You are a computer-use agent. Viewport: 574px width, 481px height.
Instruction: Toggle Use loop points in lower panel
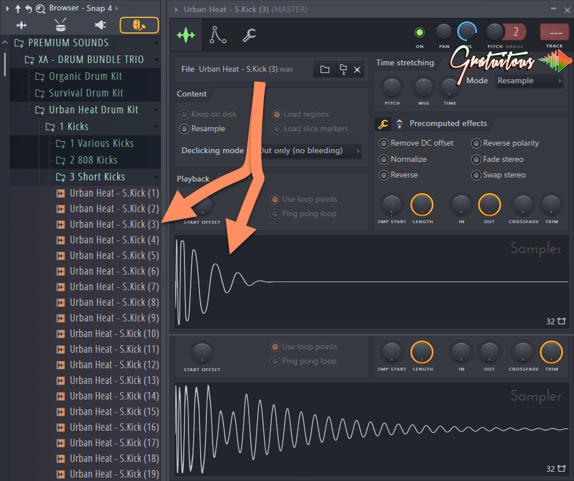[304, 347]
